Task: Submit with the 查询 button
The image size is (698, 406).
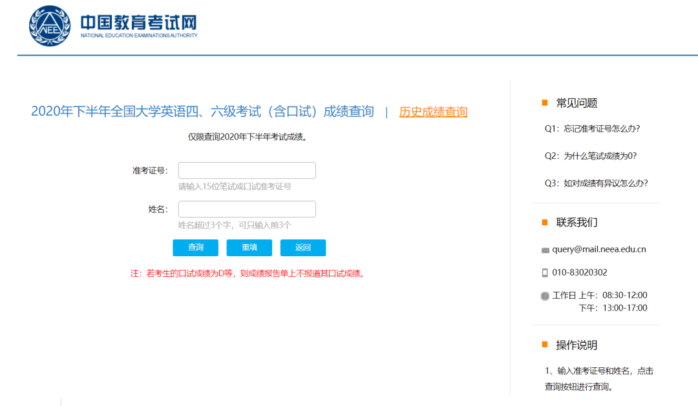Action: point(195,248)
